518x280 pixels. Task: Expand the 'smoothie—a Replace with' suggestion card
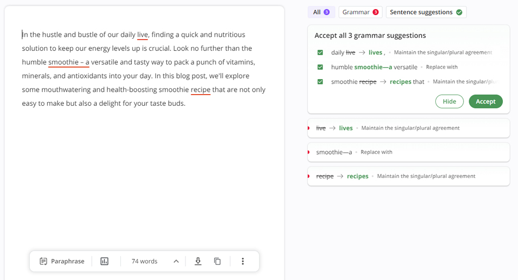coord(409,152)
